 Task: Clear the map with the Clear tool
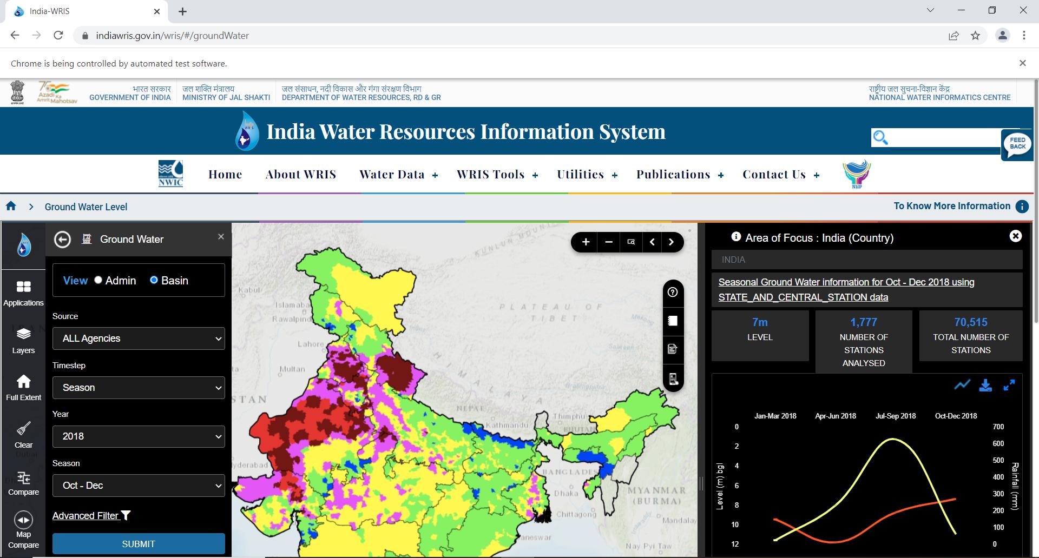click(23, 436)
